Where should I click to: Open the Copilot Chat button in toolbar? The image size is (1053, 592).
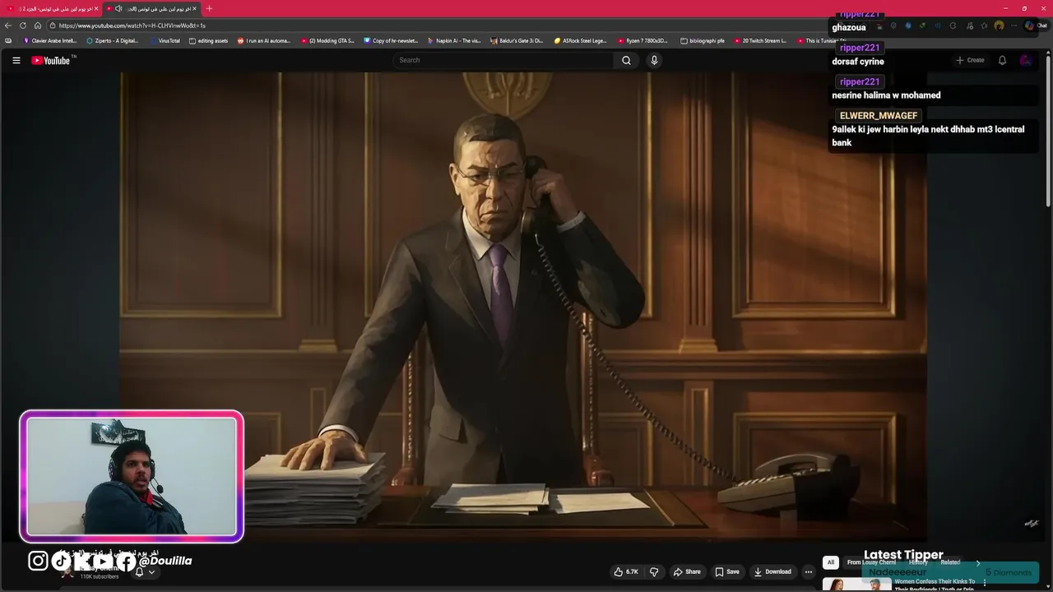click(1036, 25)
